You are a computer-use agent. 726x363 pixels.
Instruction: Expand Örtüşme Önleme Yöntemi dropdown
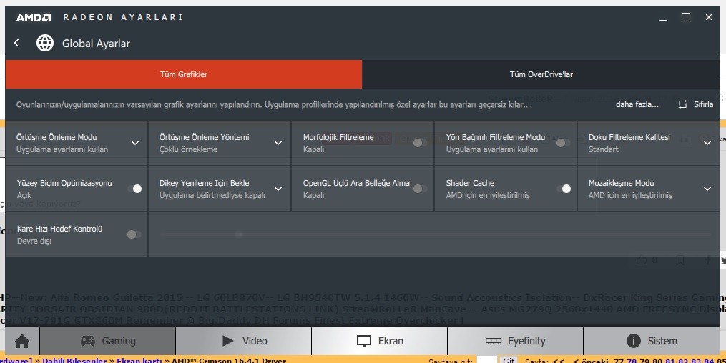tap(278, 143)
